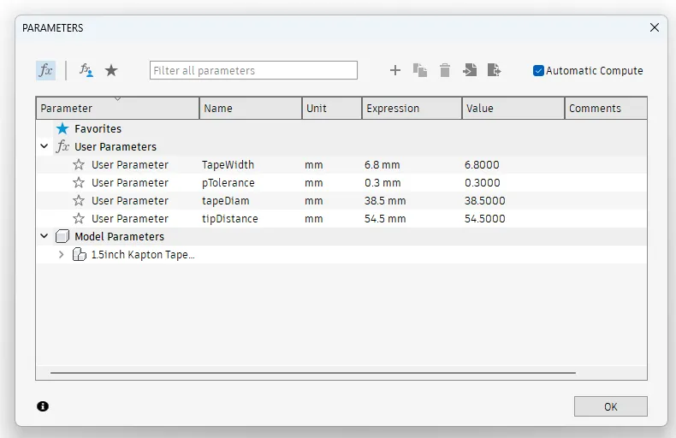Image resolution: width=676 pixels, height=438 pixels.
Task: Click the 54.5000 value cell
Action: tap(485, 218)
